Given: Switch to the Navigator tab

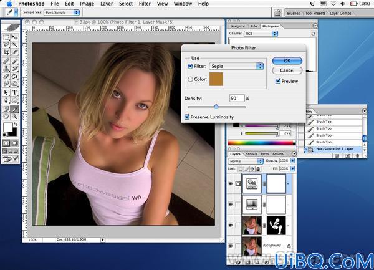Looking at the screenshot, I should pos(237,26).
